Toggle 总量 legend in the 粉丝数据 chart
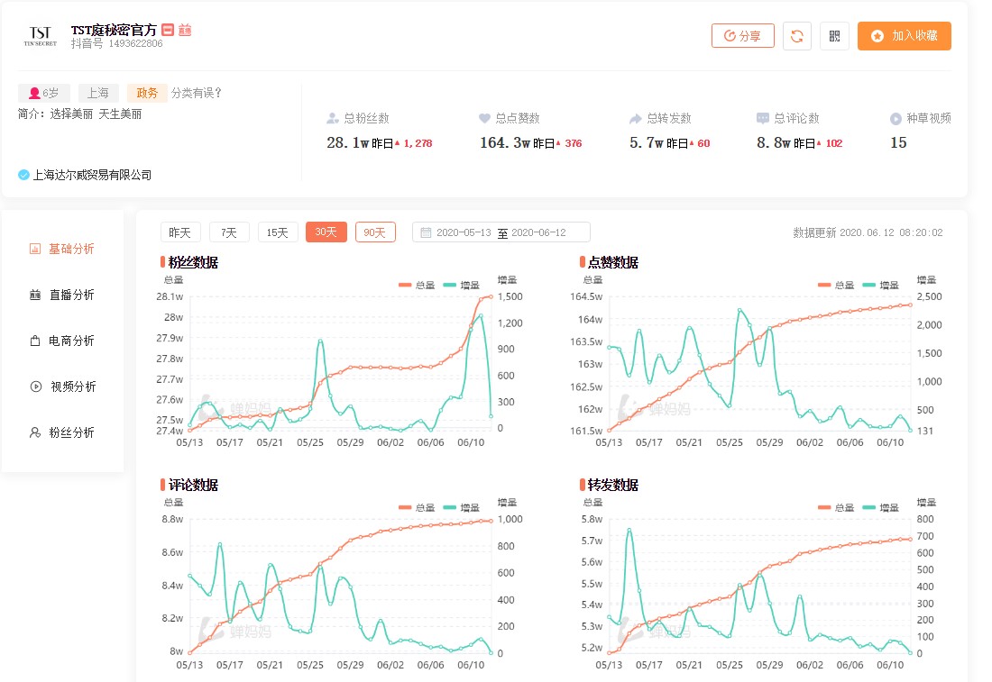This screenshot has height=682, width=992. click(417, 285)
